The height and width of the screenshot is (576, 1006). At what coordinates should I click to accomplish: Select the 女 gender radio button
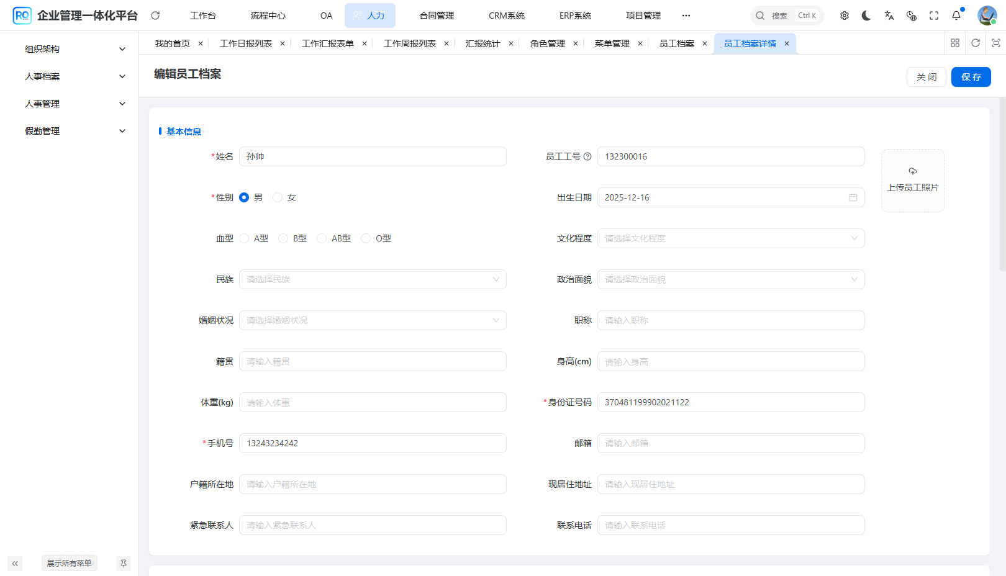coord(278,197)
